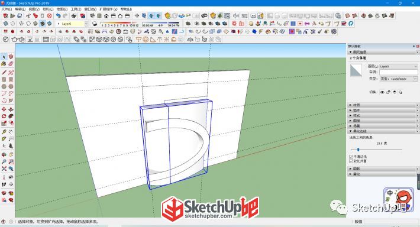Viewport: 420px width, 227px height.
Task: Open the View (V) menu
Action: (34, 9)
